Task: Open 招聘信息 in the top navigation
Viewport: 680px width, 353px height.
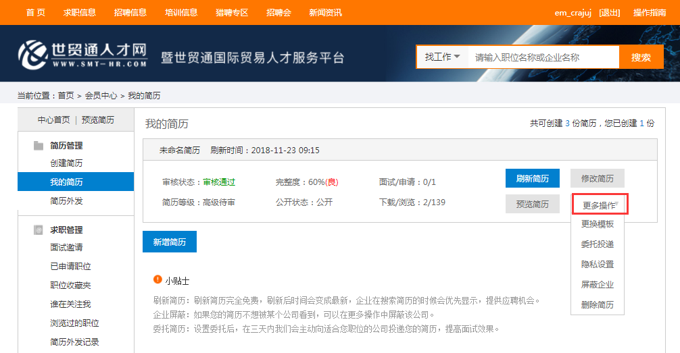Action: [130, 12]
